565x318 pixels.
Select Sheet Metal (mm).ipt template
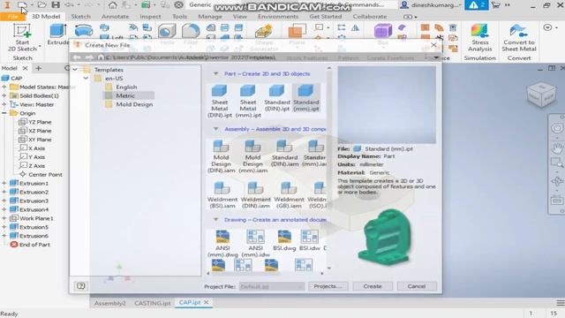pyautogui.click(x=248, y=101)
